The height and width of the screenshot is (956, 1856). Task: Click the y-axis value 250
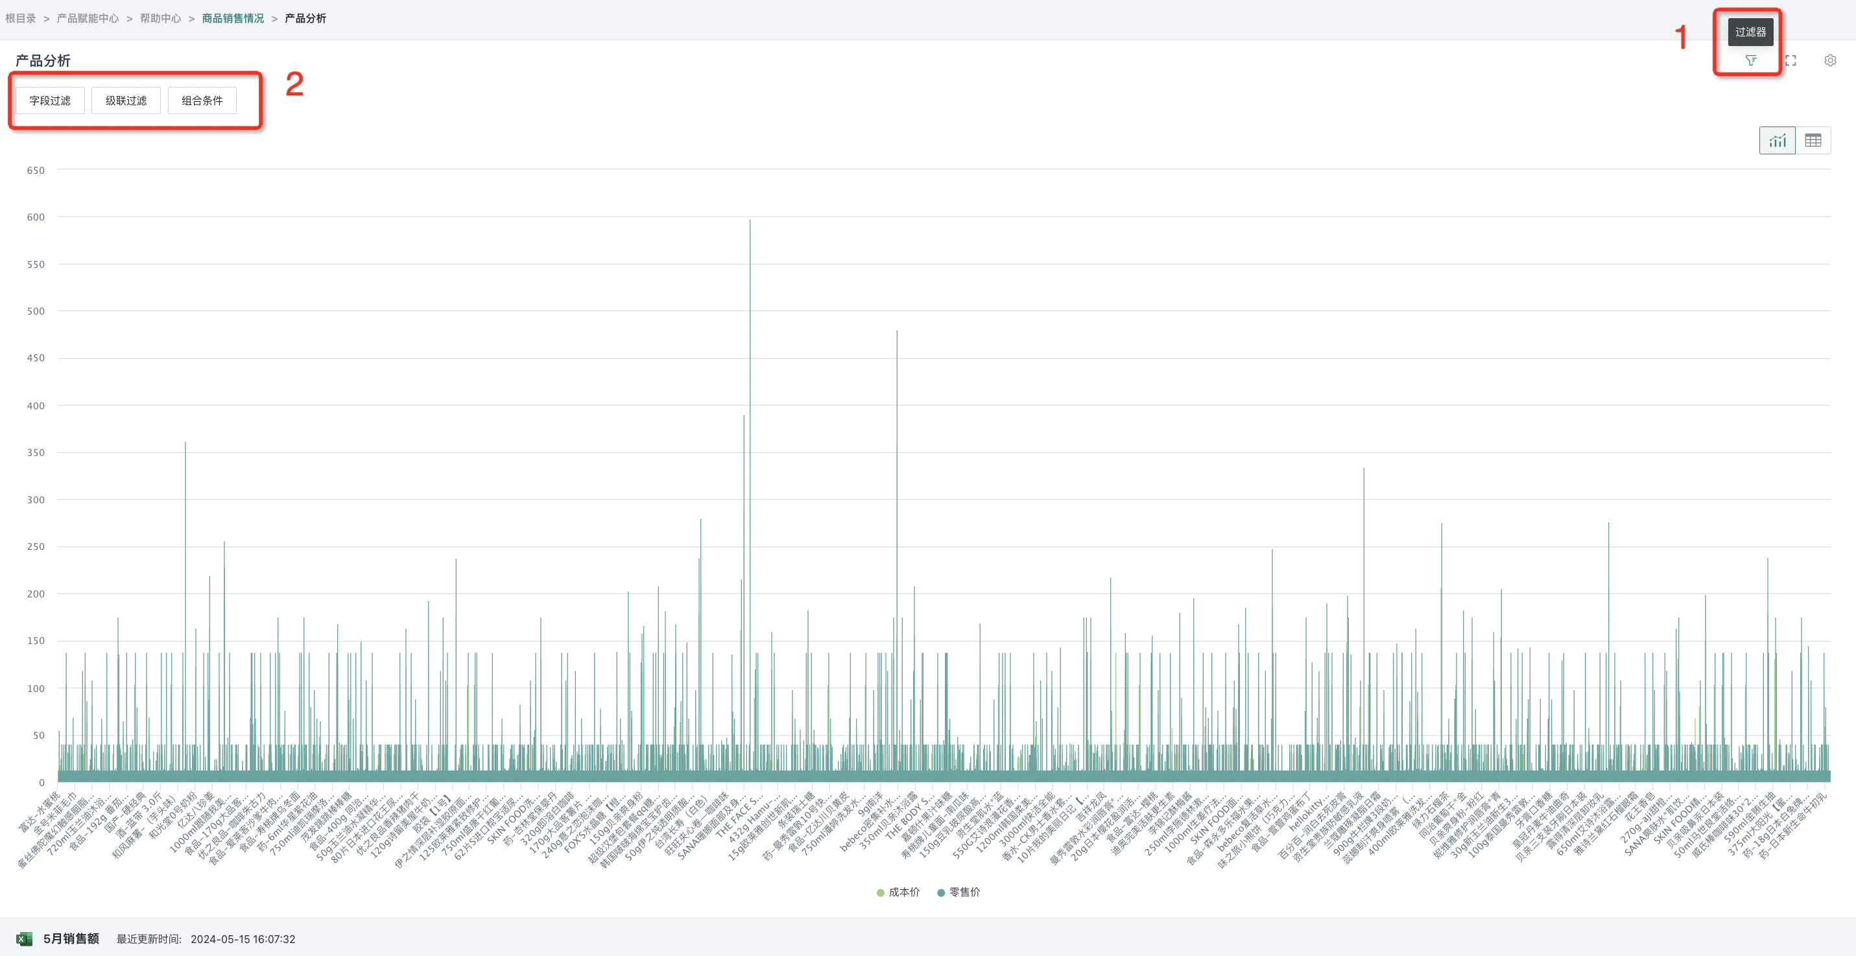(x=36, y=547)
